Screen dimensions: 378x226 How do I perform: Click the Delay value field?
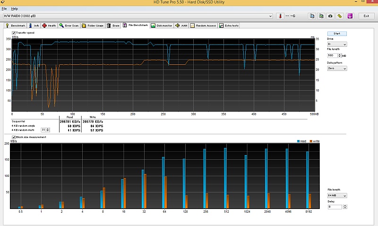(335, 207)
